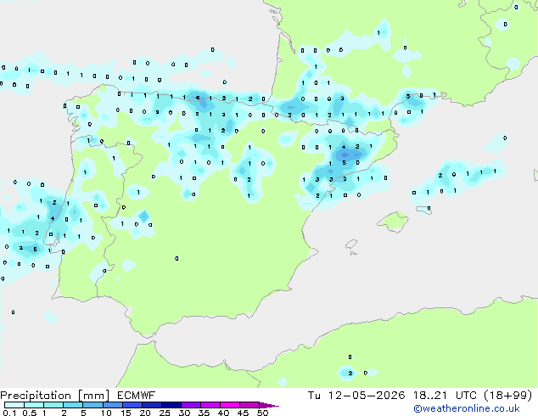The image size is (538, 416).
Task: Open the weatheronline.co.uk link
Action: pos(467,408)
